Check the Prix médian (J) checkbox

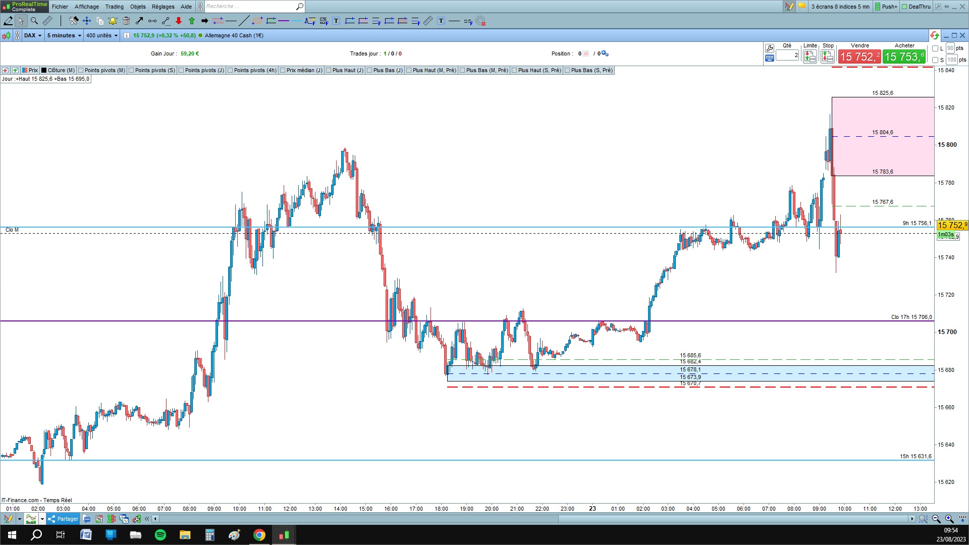[x=283, y=70]
